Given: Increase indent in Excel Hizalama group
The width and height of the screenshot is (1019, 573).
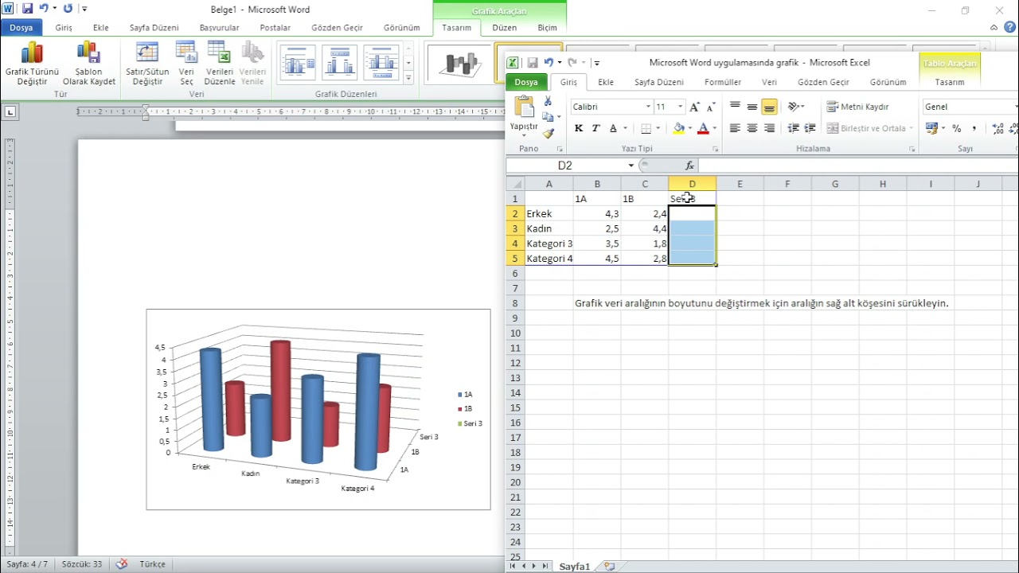Looking at the screenshot, I should (x=810, y=128).
